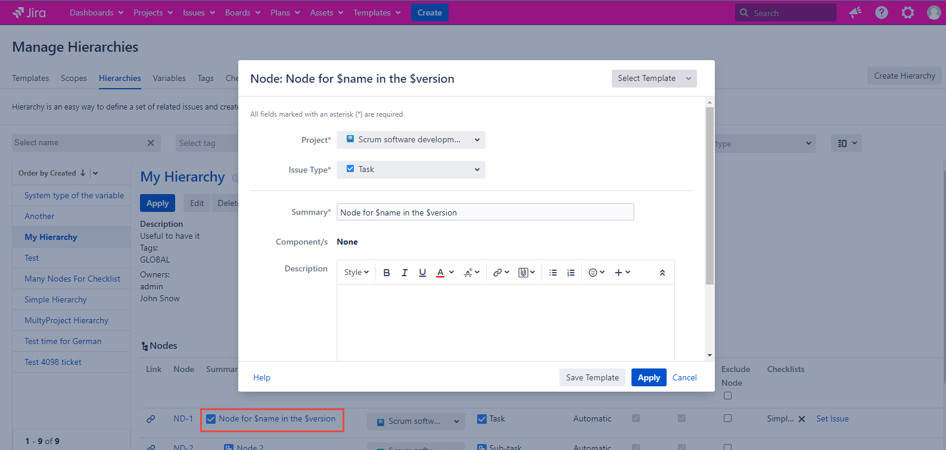The height and width of the screenshot is (450, 946).
Task: Tick Exclude Node checkbox for ND-1
Action: click(x=727, y=418)
